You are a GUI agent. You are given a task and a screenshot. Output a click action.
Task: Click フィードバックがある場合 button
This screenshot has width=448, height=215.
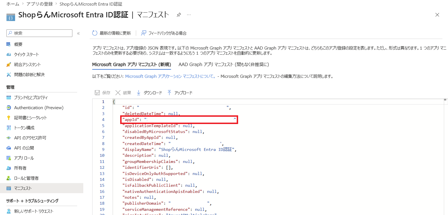[x=164, y=33]
